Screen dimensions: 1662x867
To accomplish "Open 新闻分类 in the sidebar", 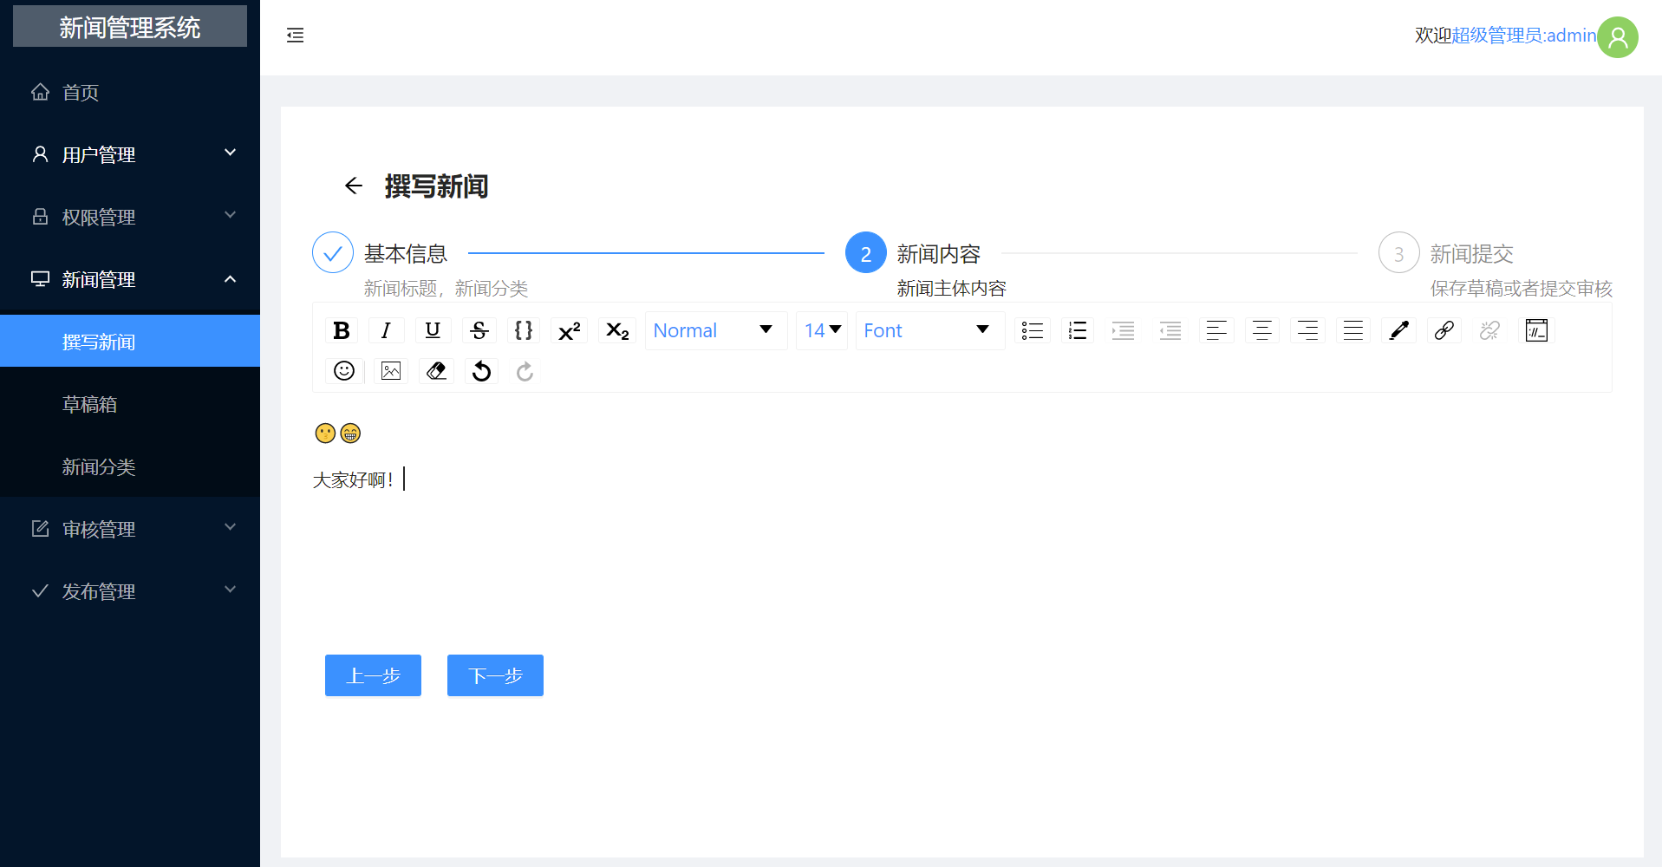I will tap(130, 466).
